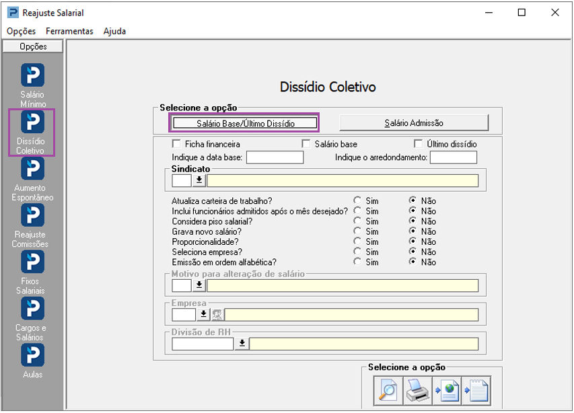
Task: Open the Motivo para alteração lookup arrow
Action: point(199,285)
